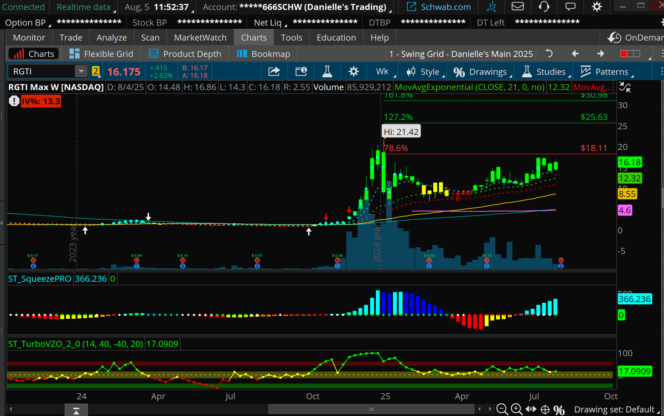The image size is (664, 416).
Task: Open OnDemand mode
Action: click(x=634, y=38)
